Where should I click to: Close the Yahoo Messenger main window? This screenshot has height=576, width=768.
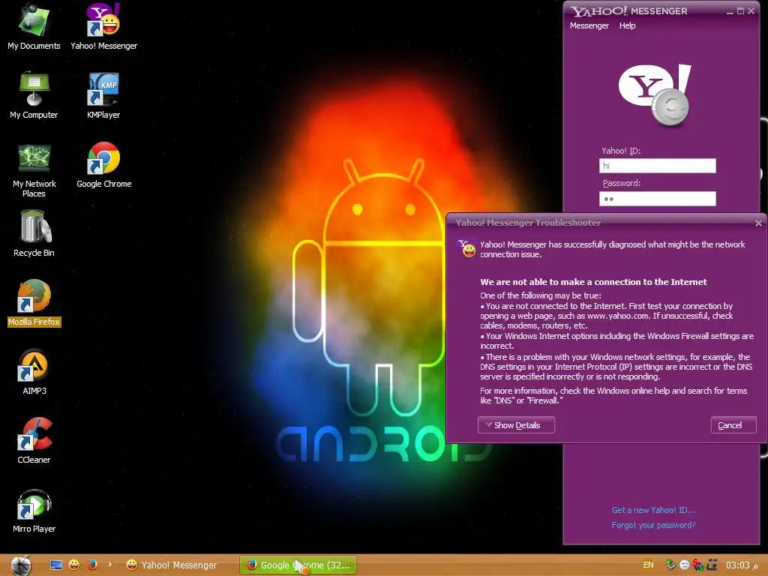(x=751, y=10)
